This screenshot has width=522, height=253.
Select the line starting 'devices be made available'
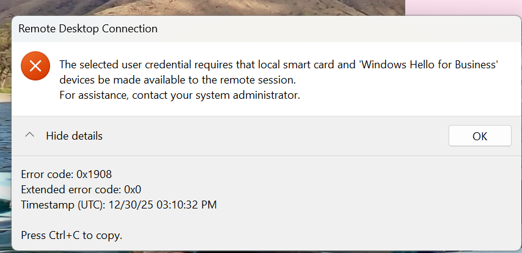coord(177,80)
